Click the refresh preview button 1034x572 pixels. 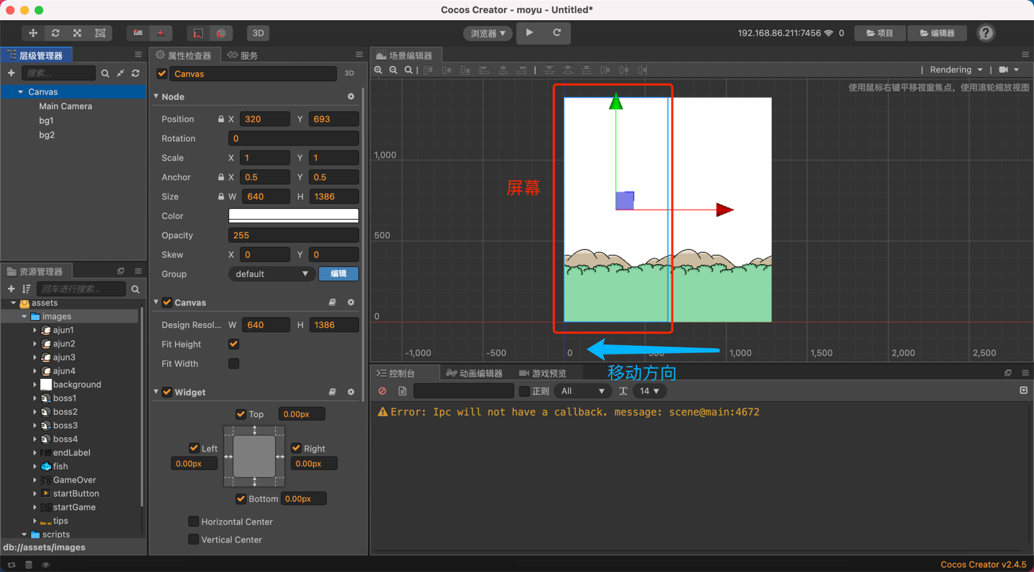pos(556,32)
